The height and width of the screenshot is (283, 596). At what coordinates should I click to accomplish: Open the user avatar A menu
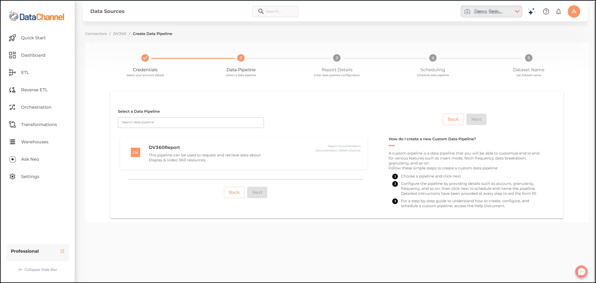(574, 11)
